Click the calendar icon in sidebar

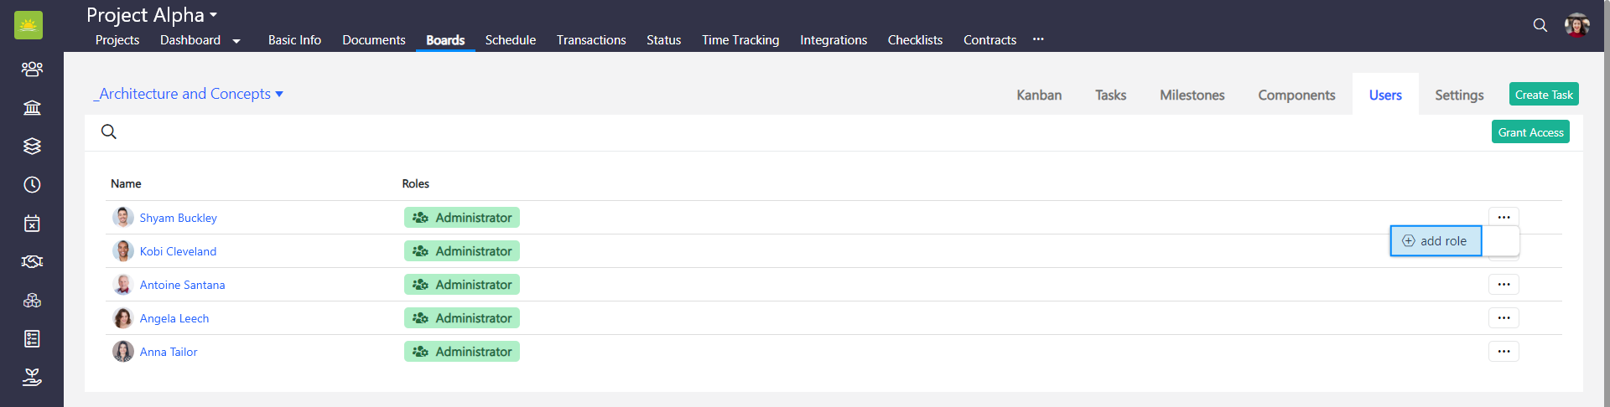coord(32,223)
